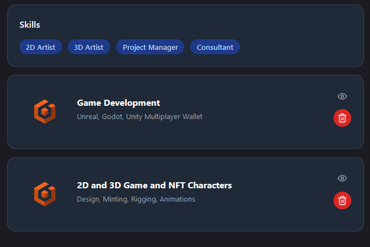
Task: Open the 2D and 3D Game and NFT Characters title
Action: 154,186
